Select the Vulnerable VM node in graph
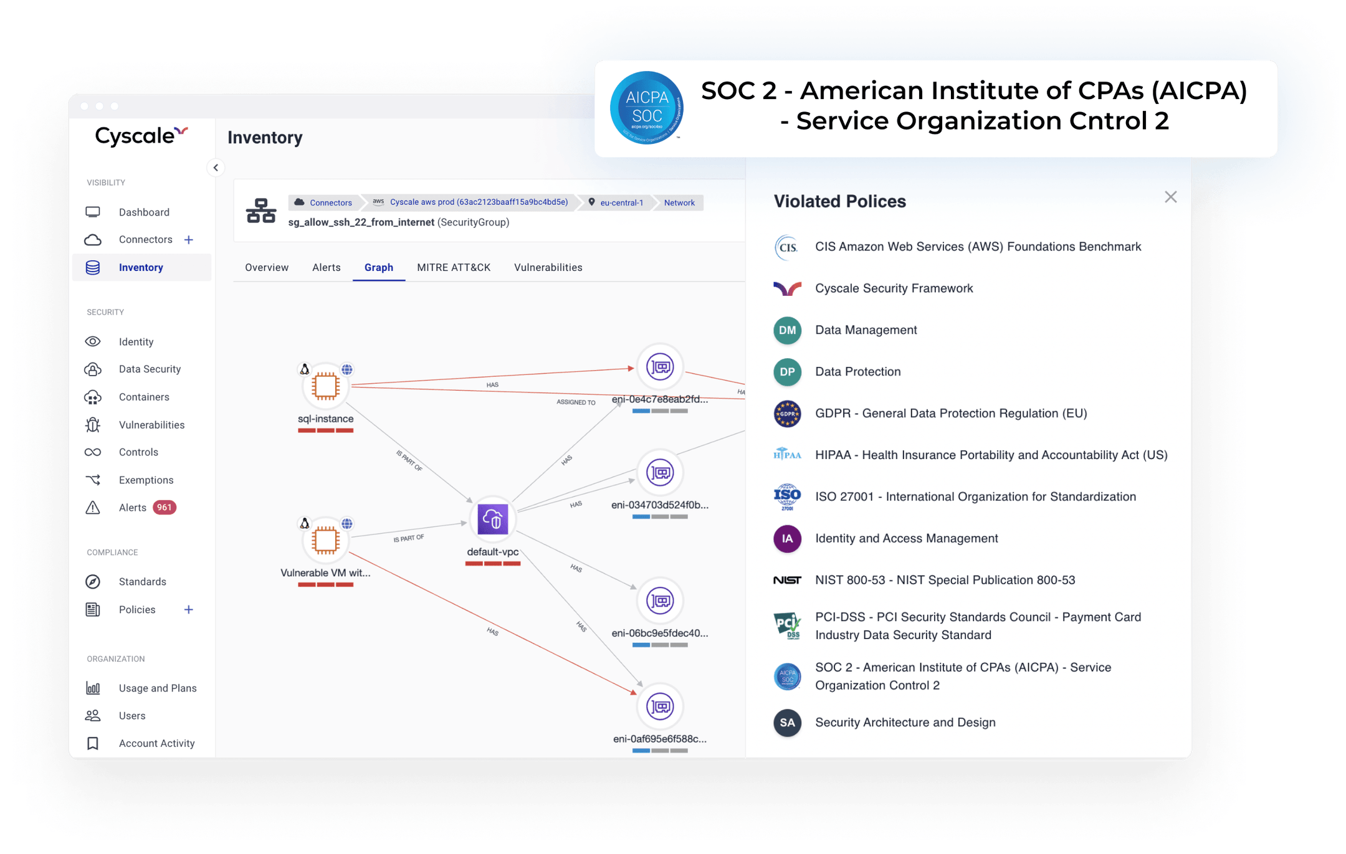 tap(325, 539)
